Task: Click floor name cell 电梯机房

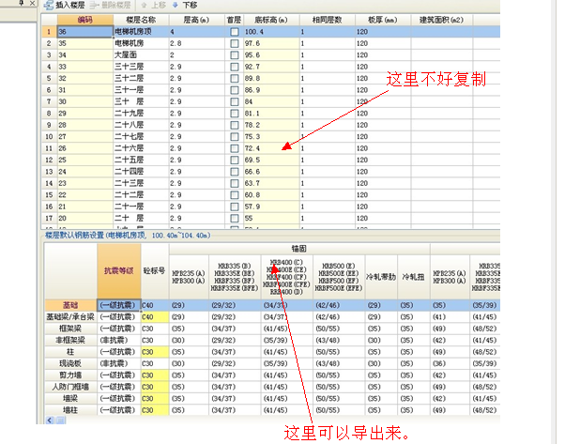Action: [141, 43]
